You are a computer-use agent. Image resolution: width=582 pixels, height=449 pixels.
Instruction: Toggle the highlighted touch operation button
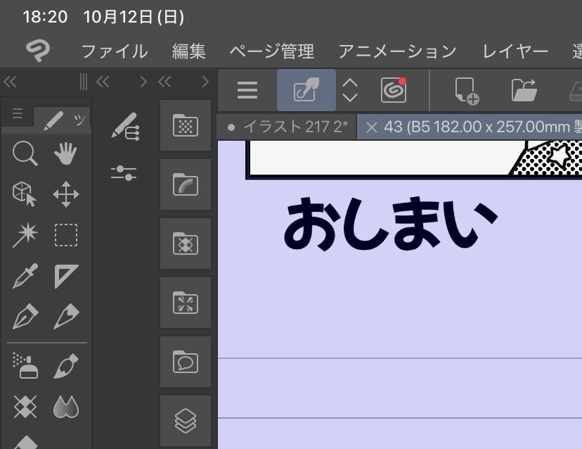pos(306,90)
